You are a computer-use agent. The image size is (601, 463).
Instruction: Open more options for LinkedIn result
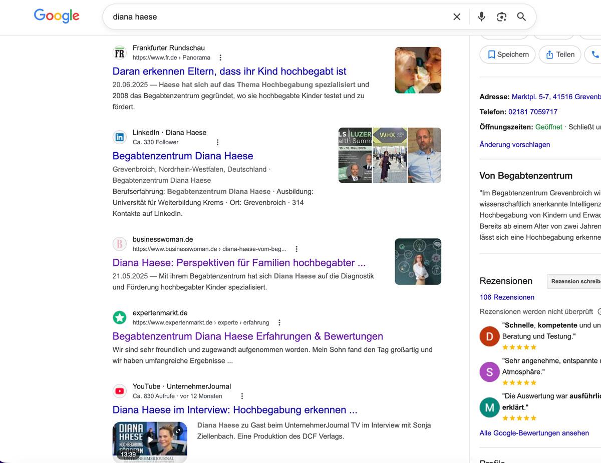click(x=217, y=142)
